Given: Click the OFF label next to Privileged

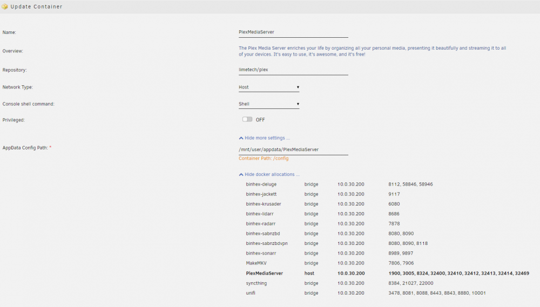Looking at the screenshot, I should [x=260, y=120].
